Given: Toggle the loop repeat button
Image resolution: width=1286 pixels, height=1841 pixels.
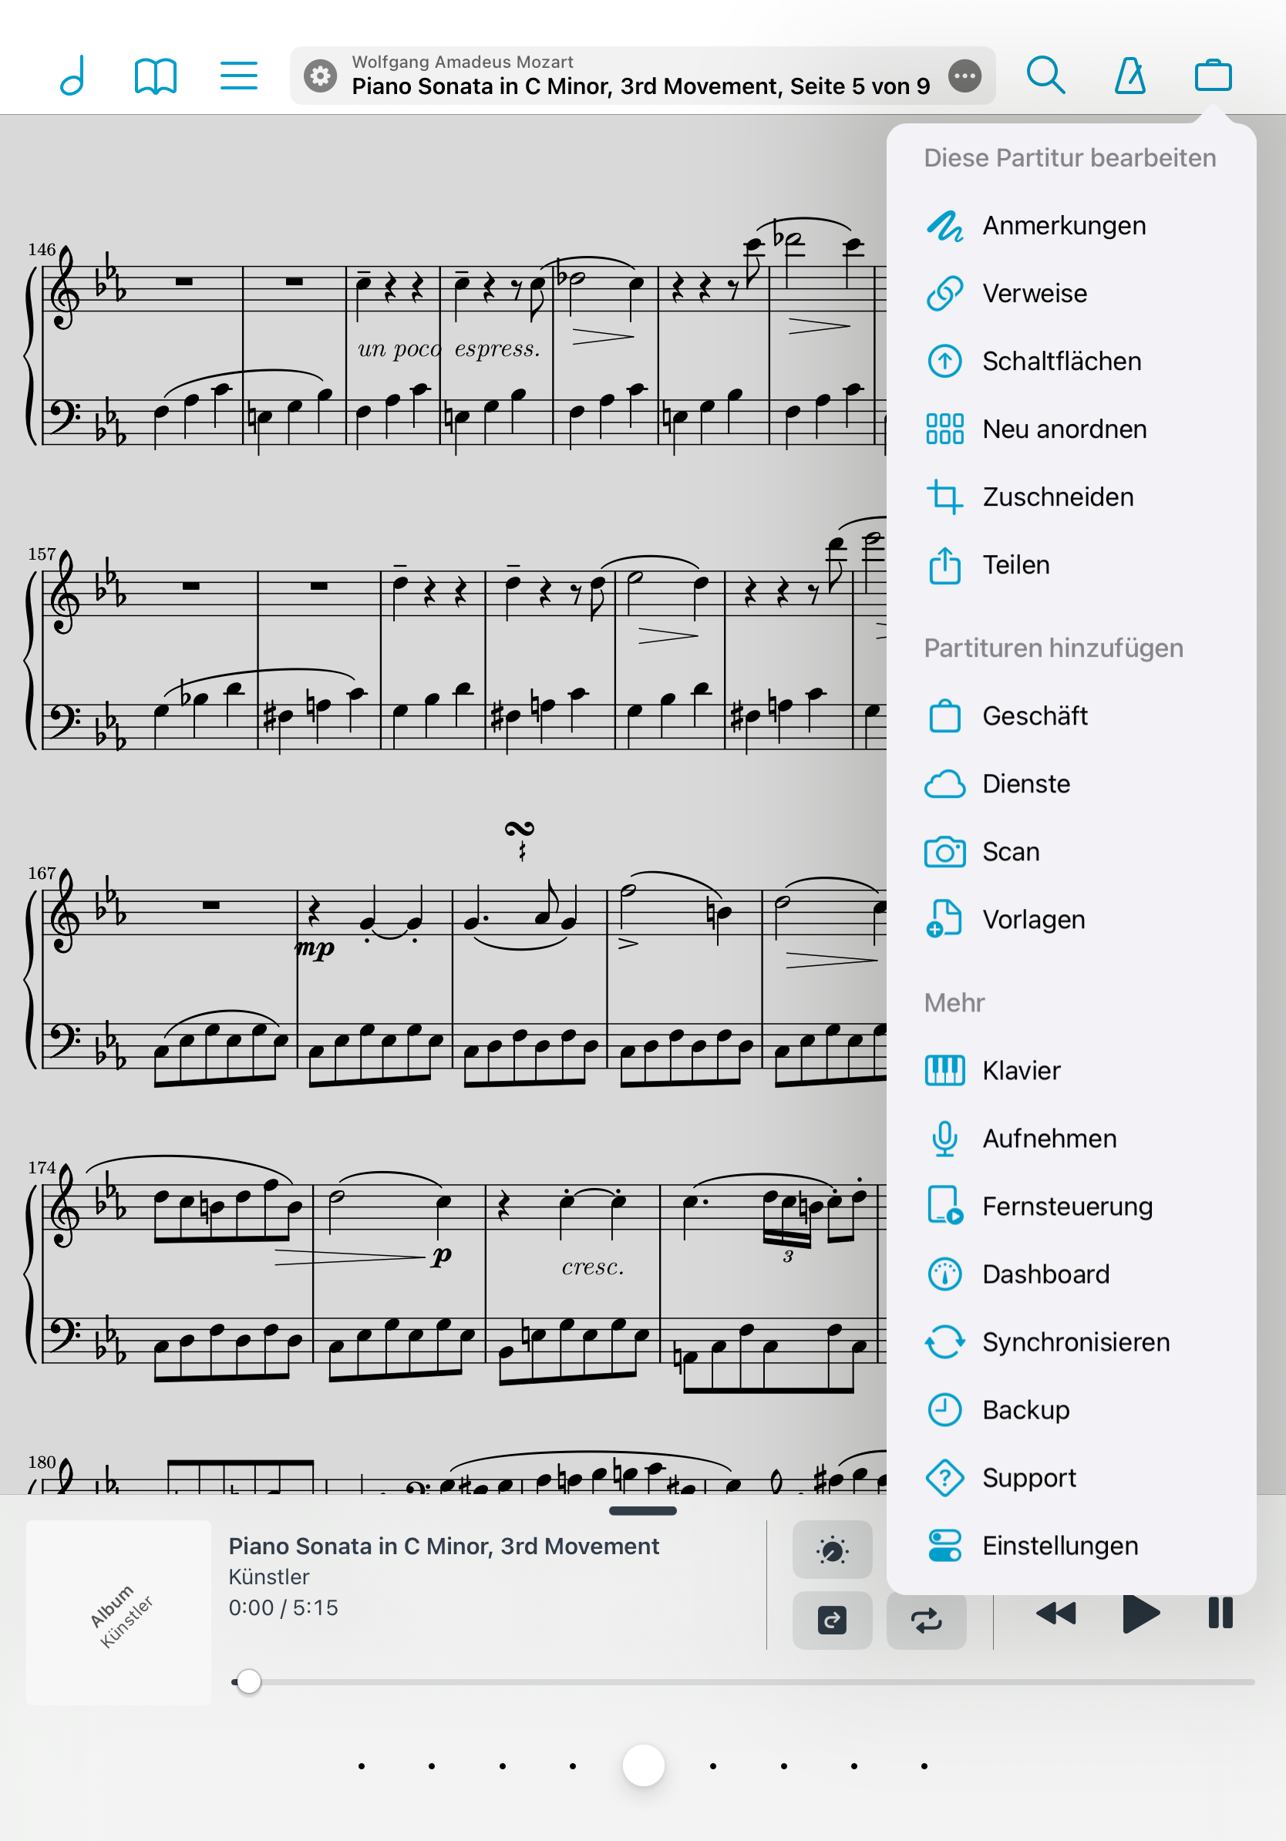Looking at the screenshot, I should (926, 1621).
